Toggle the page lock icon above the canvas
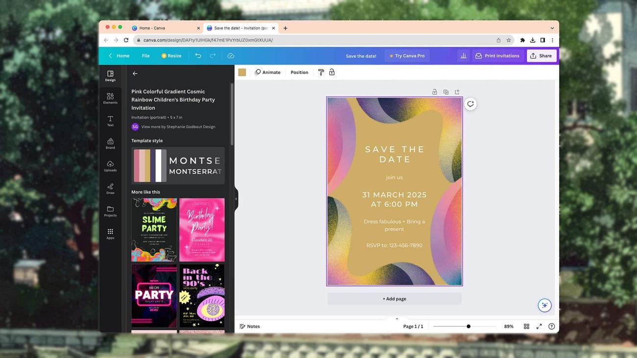 [x=434, y=92]
